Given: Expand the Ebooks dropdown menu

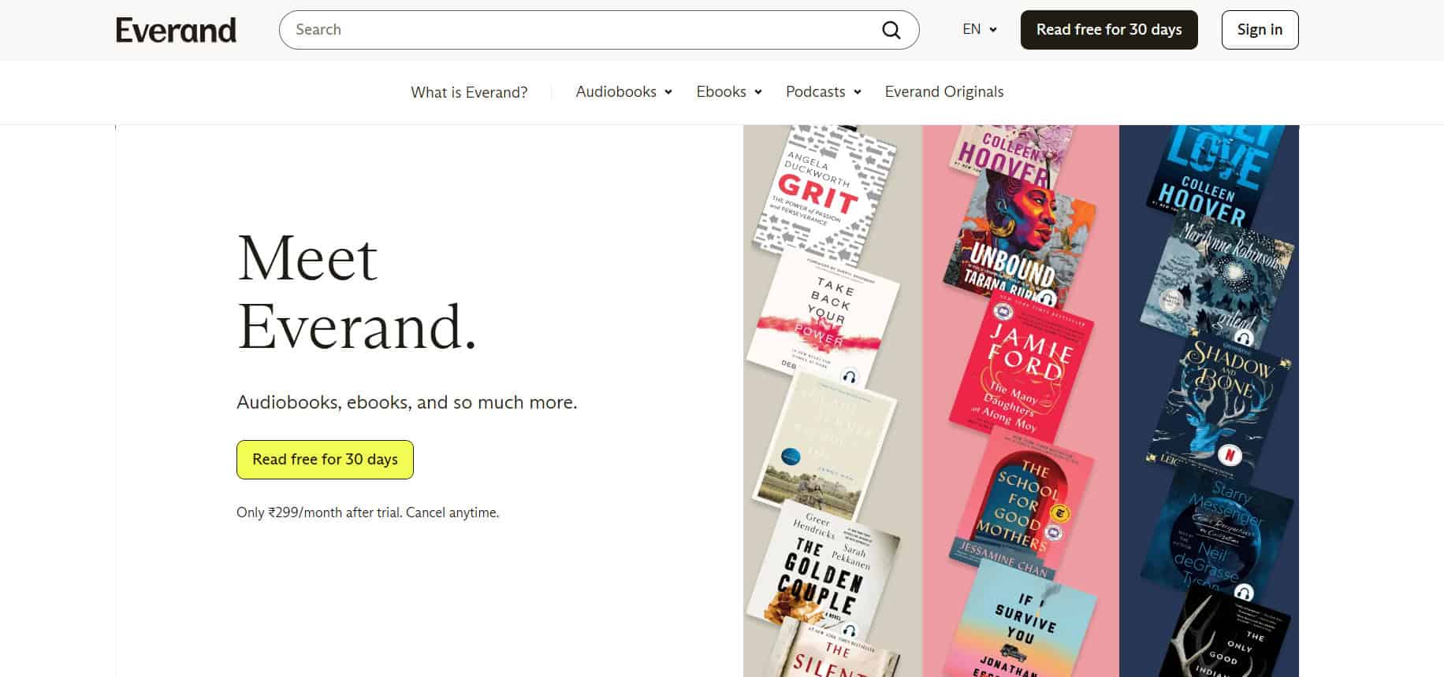Looking at the screenshot, I should coord(728,92).
